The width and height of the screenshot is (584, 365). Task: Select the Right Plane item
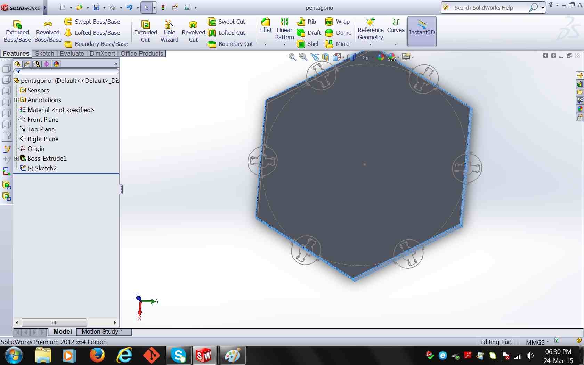(43, 139)
